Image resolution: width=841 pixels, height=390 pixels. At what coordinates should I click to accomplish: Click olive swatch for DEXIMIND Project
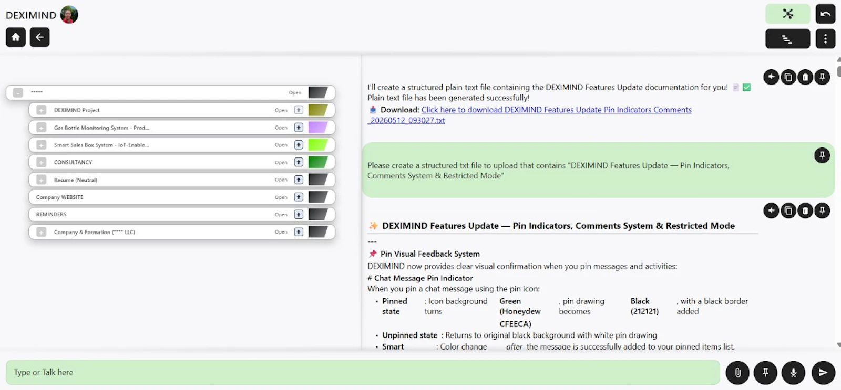point(318,110)
